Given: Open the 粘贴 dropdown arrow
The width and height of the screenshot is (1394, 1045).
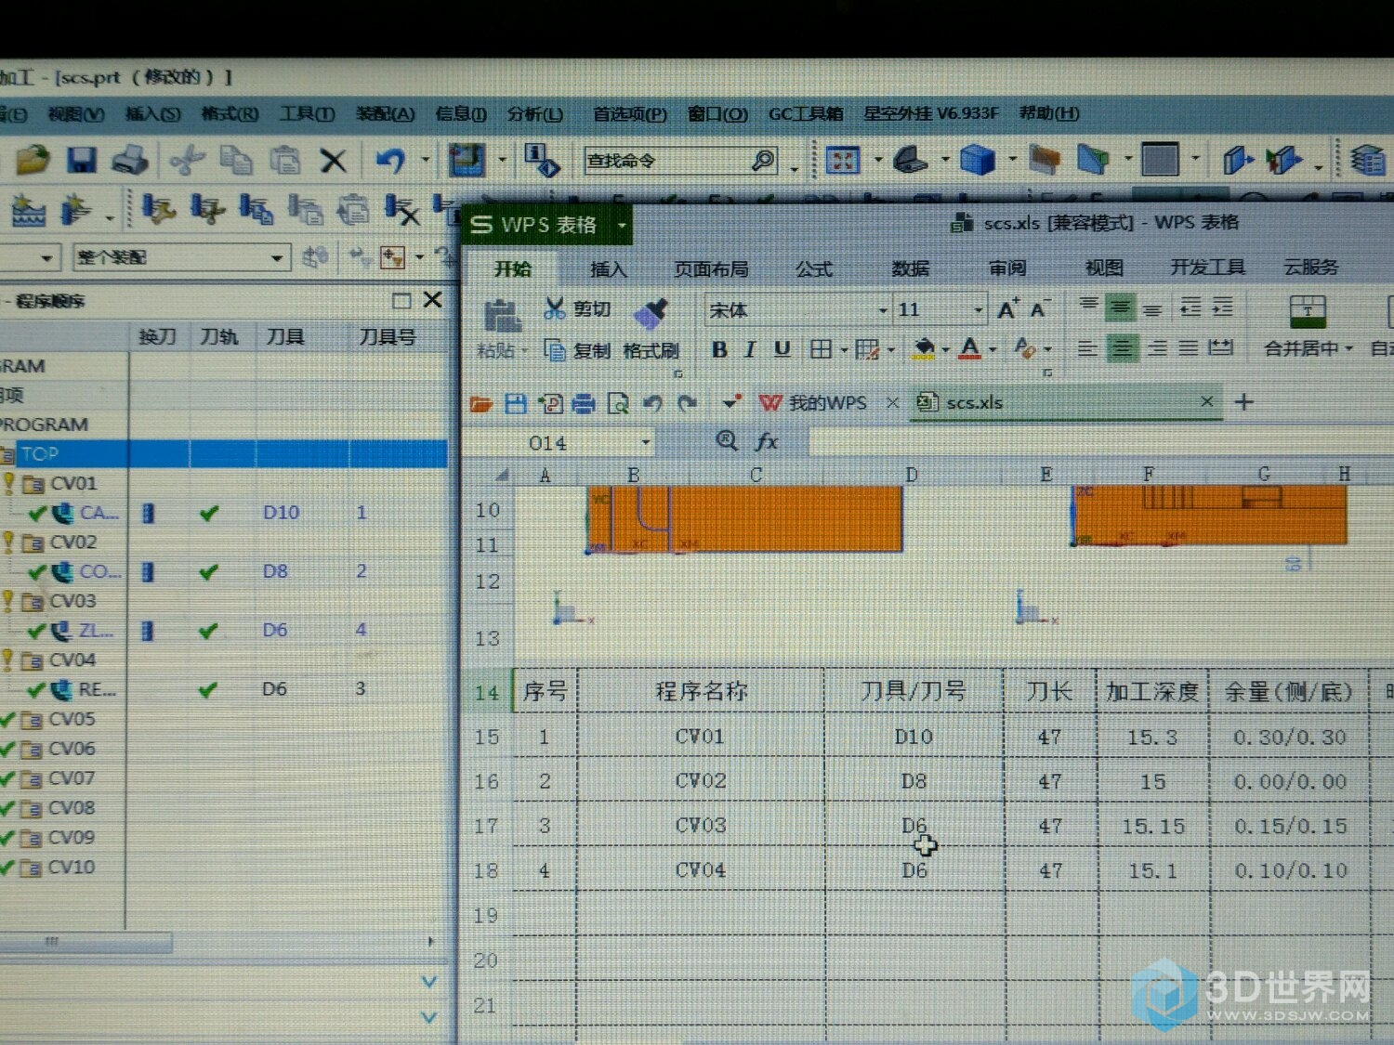Looking at the screenshot, I should pyautogui.click(x=524, y=351).
